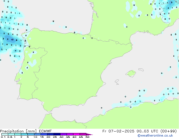This screenshot has height=138, width=179.
Task: Click the legend scale label 10
Action: pyautogui.click(x=35, y=137)
